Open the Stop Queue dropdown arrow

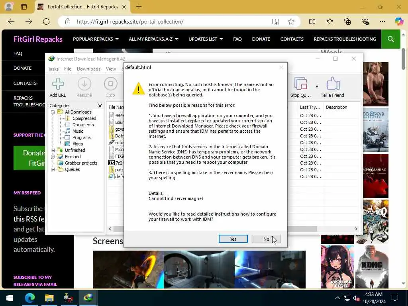tap(317, 86)
